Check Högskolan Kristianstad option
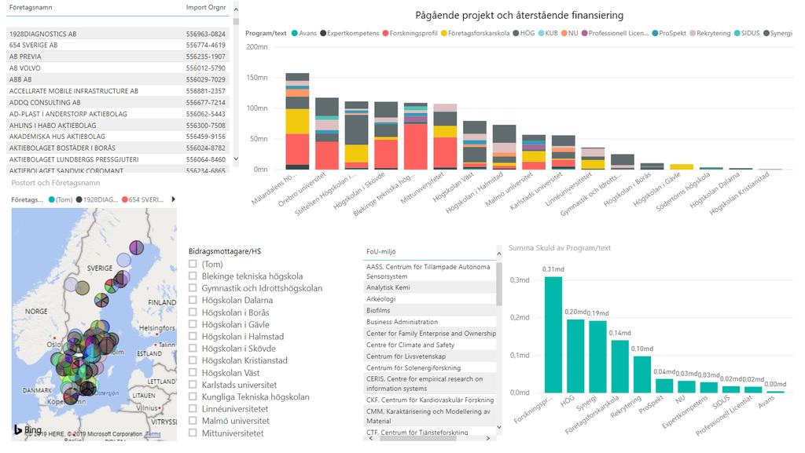Screen dimensions: 805x453 (193, 360)
